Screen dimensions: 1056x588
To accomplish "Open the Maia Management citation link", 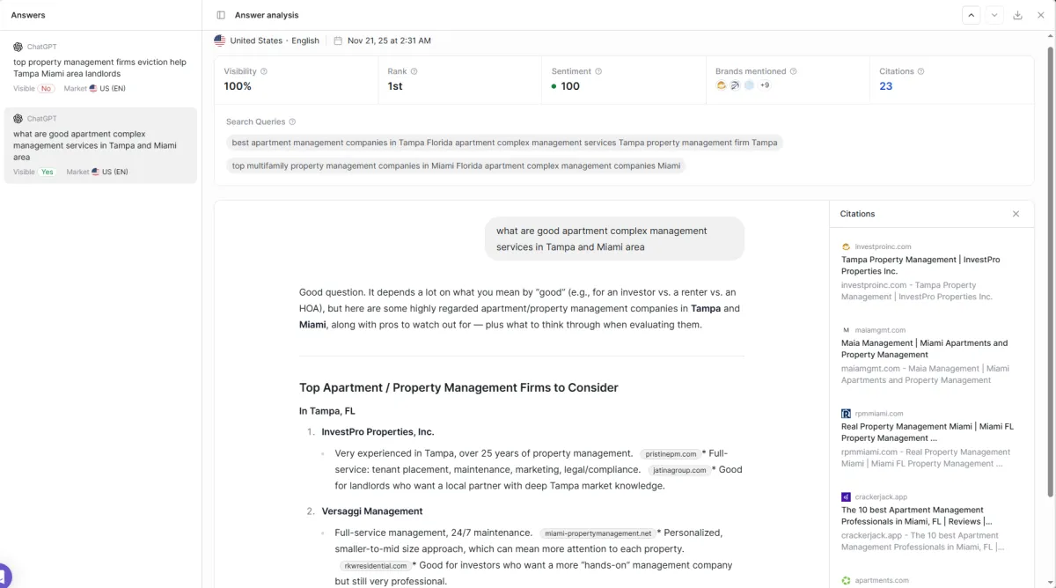I will click(x=924, y=349).
